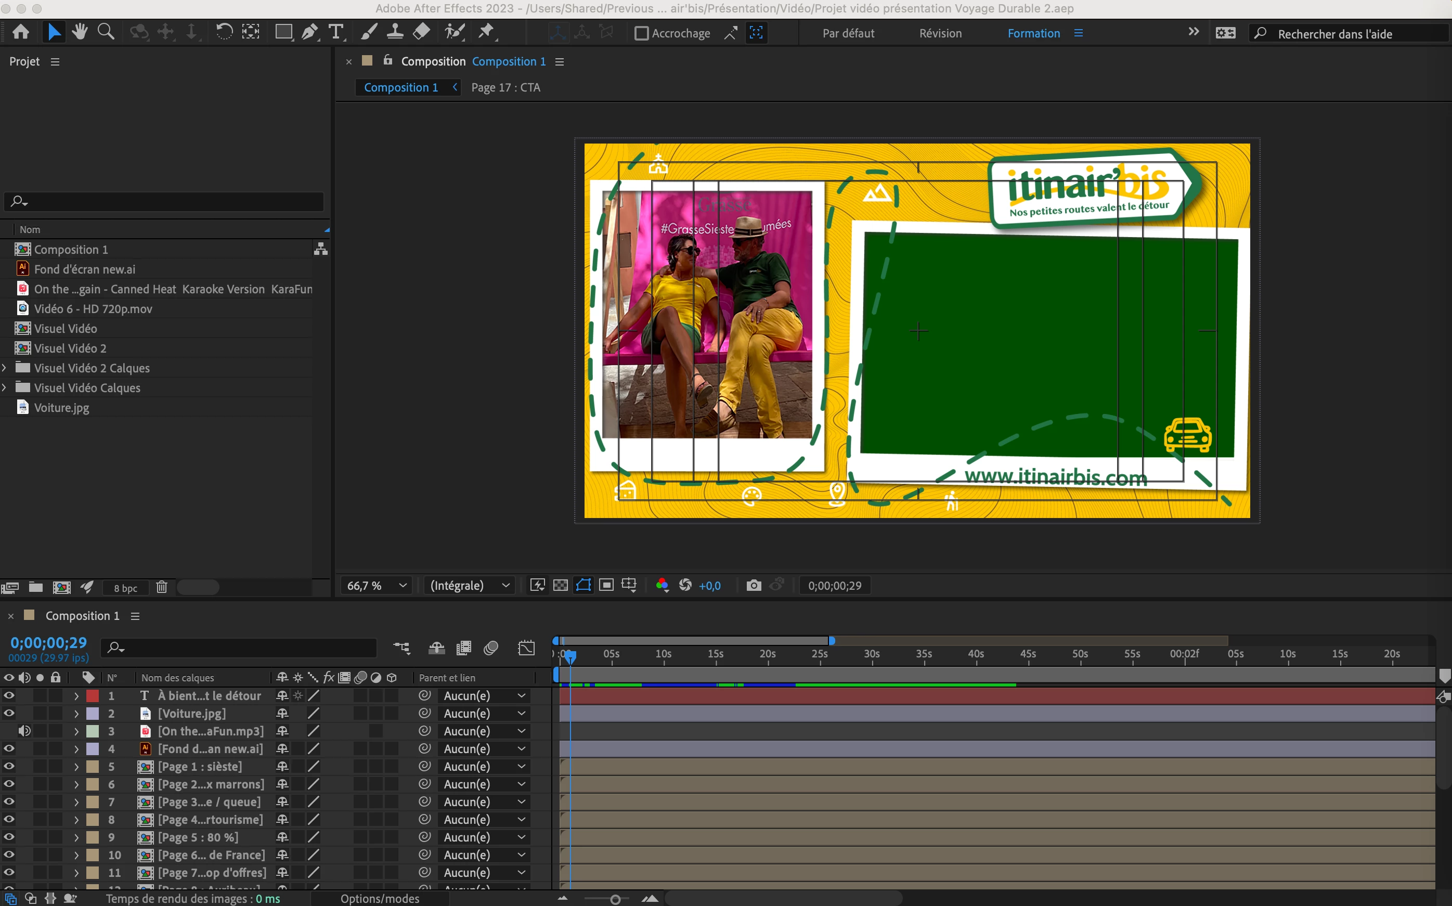
Task: Take a snapshot with the camera icon
Action: 754,586
